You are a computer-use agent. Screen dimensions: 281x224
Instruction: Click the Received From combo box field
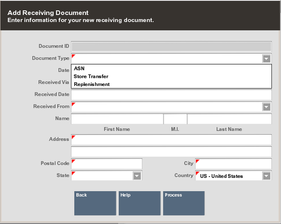click(x=171, y=107)
